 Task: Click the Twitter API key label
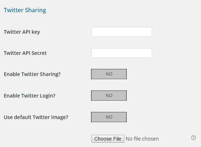tap(22, 32)
